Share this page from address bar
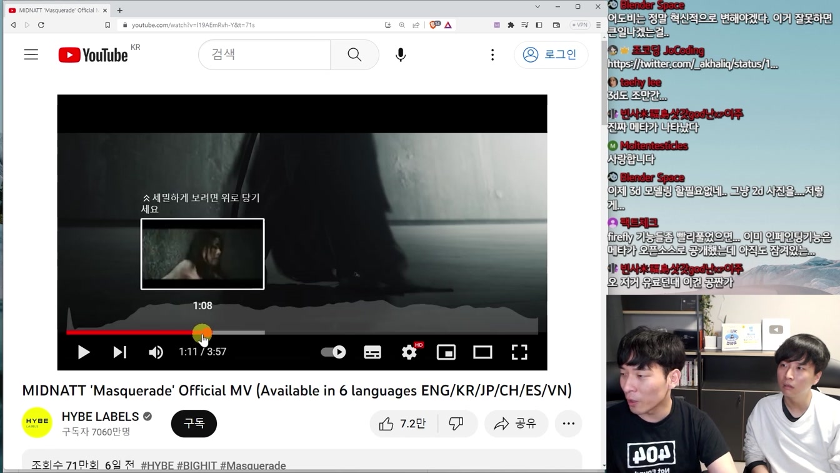This screenshot has width=840, height=473. coord(416,25)
